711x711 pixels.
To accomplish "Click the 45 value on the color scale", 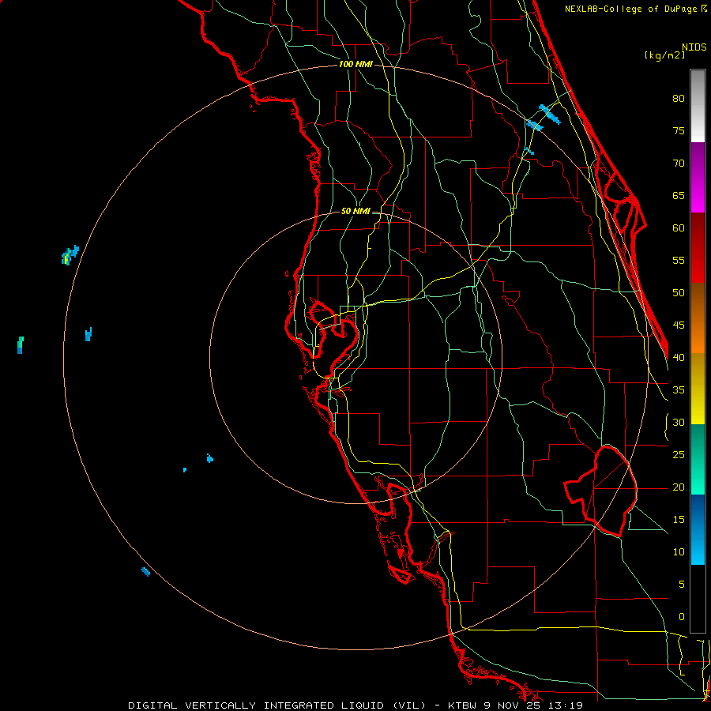I will (x=679, y=325).
